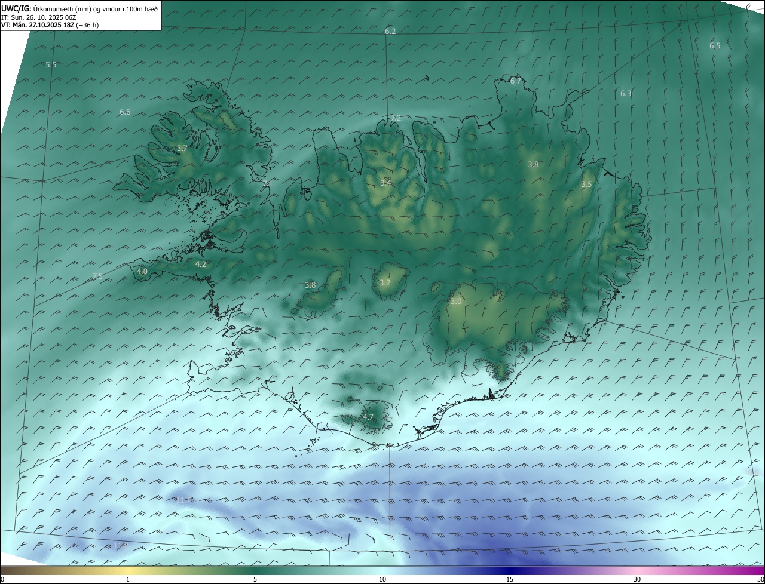Click the 3.7 value label on the Westfjords

183,148
